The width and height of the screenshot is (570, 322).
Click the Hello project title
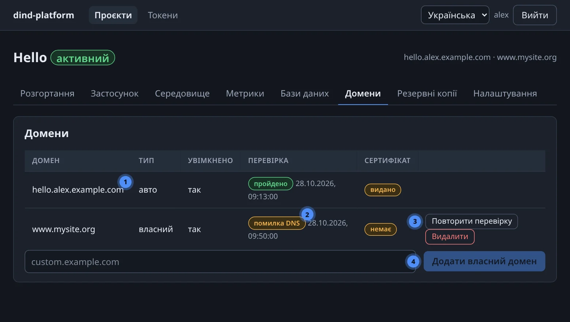pyautogui.click(x=30, y=57)
